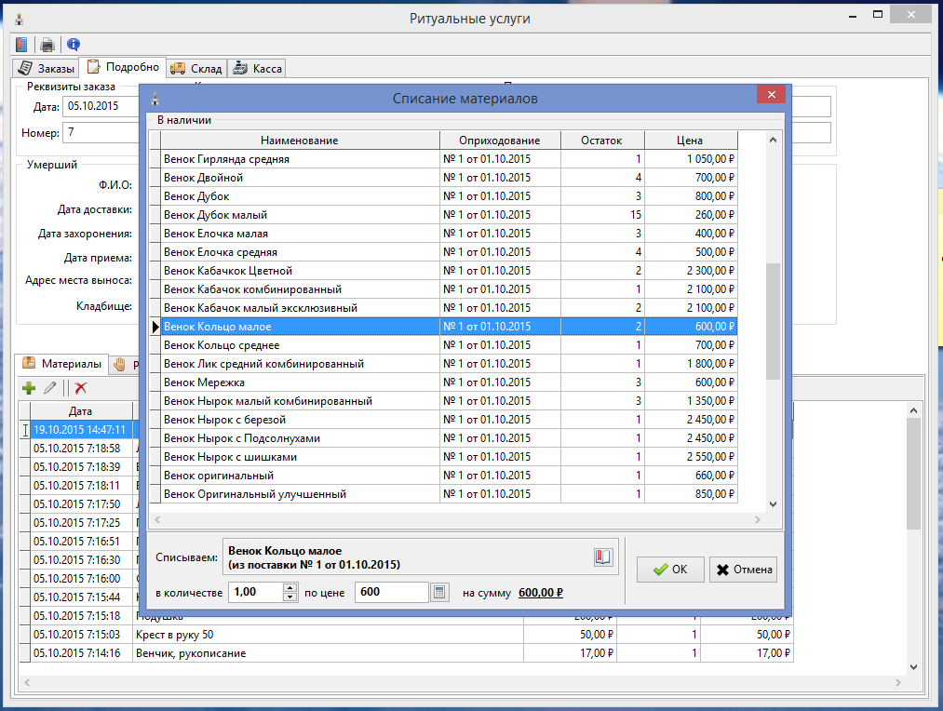Cancel the dialog with Отмена
This screenshot has height=711, width=943.
(744, 570)
